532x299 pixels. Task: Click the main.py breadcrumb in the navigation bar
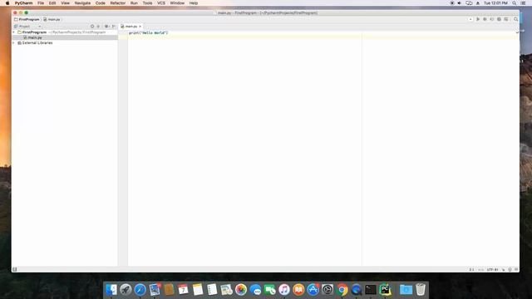click(x=52, y=19)
